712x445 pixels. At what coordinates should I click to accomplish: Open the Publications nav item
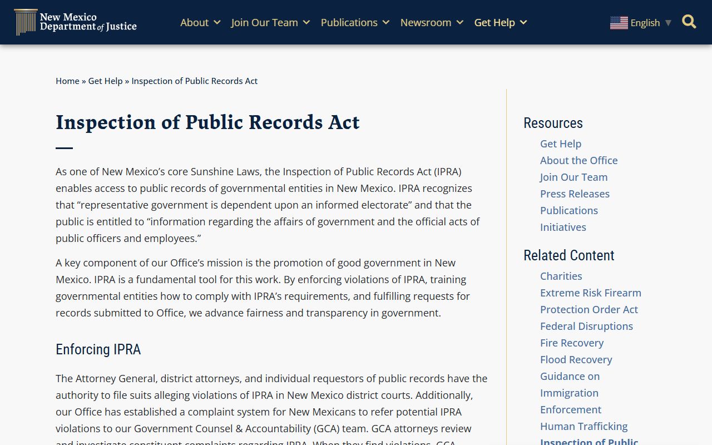point(349,22)
